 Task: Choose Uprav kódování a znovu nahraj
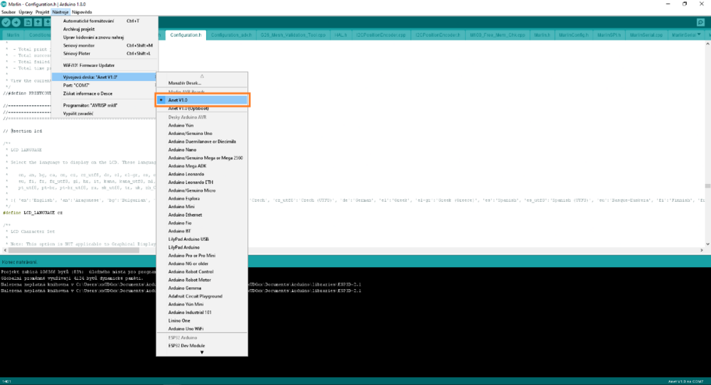point(105,37)
